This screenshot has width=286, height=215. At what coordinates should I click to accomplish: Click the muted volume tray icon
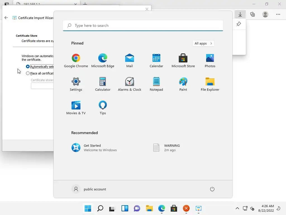252,208
